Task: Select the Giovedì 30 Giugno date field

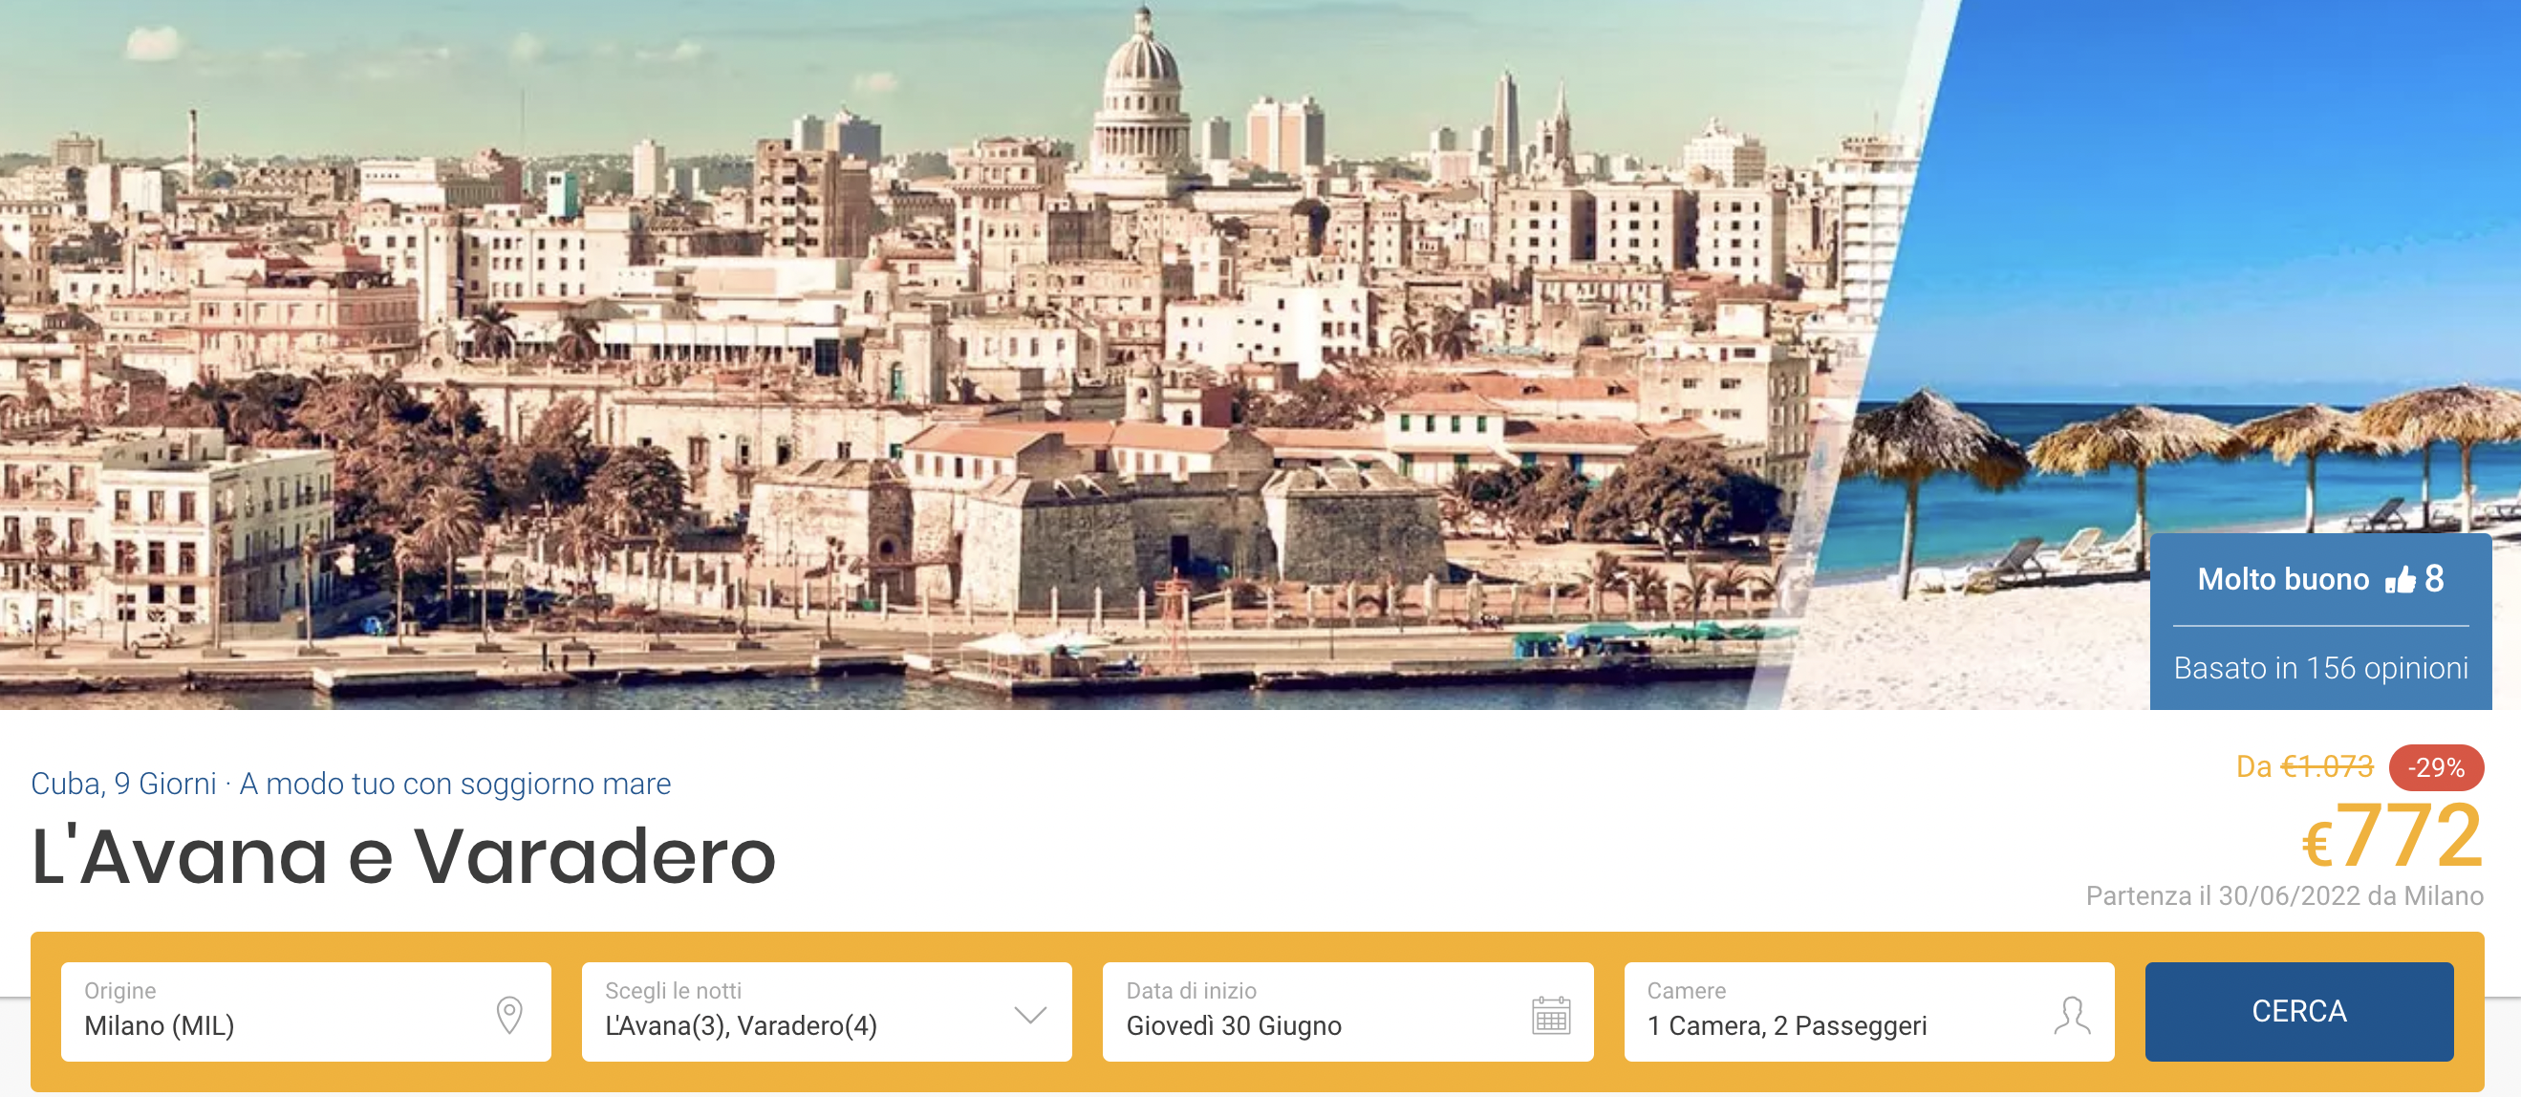Action: coord(1347,1011)
